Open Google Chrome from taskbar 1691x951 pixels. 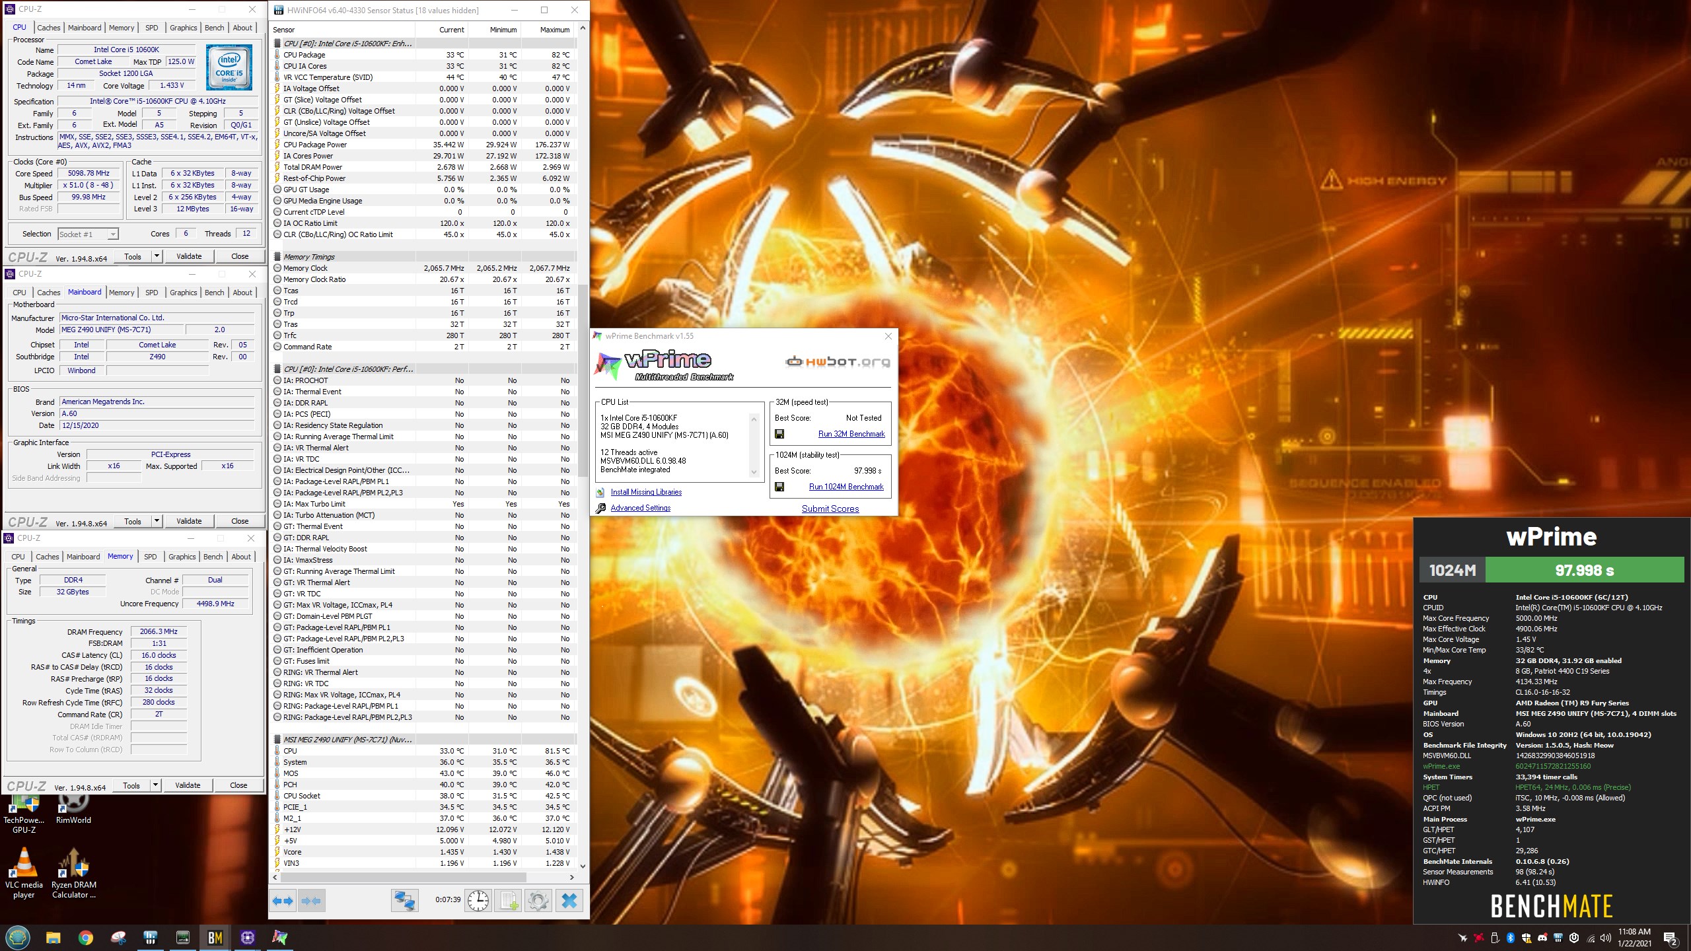(85, 937)
